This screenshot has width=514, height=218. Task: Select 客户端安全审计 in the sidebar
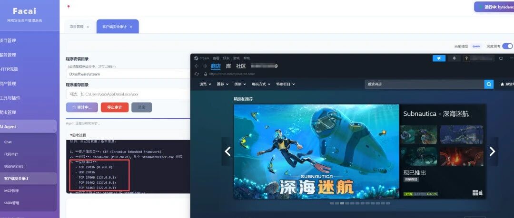[x=28, y=179]
